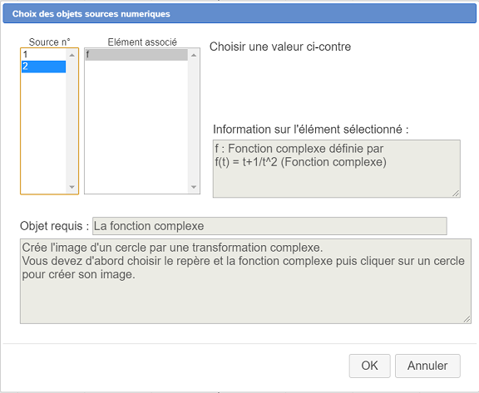This screenshot has height=393, width=479.
Task: Click the element information text area
Action: (336, 169)
